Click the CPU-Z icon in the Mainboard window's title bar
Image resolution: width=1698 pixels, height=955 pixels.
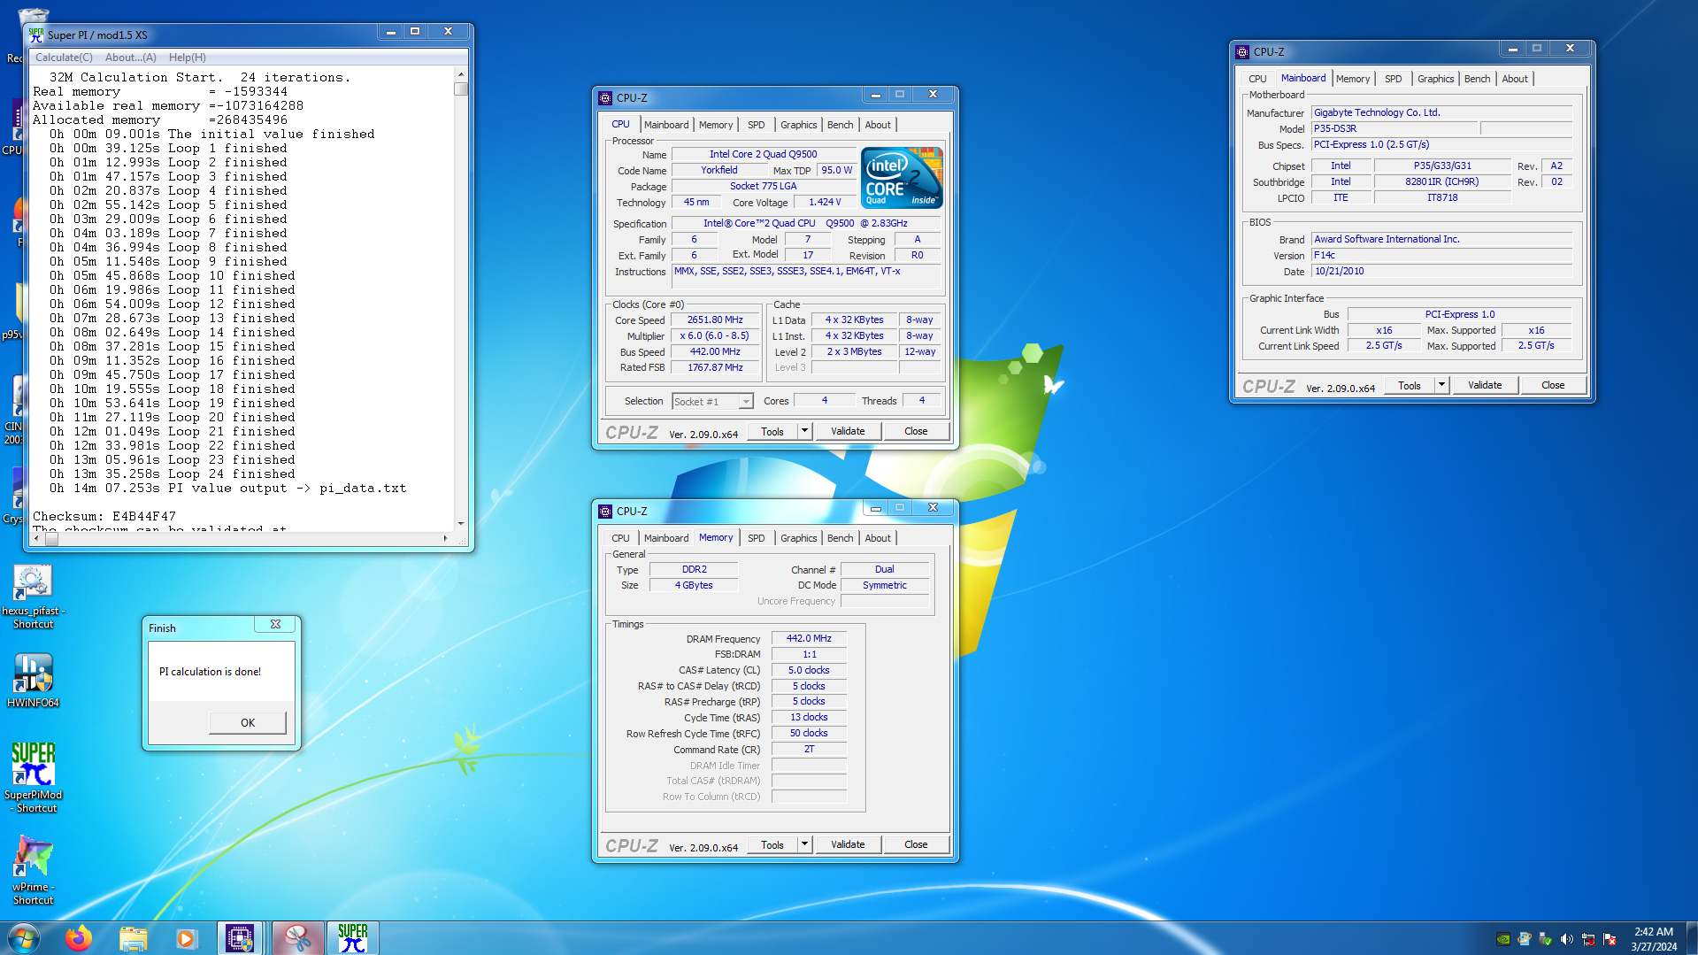point(1242,52)
